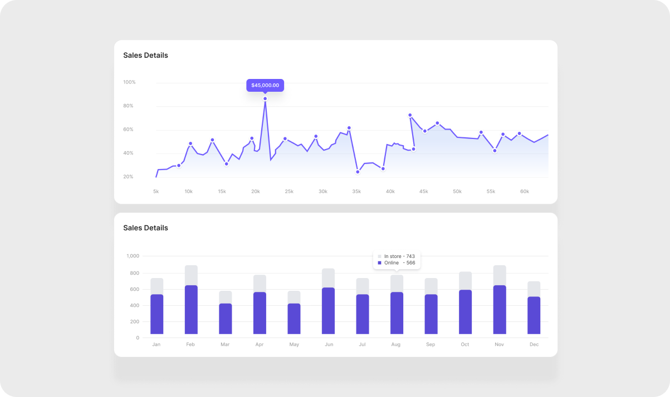Click the purple Online legend swatch
The image size is (670, 397).
pos(380,263)
